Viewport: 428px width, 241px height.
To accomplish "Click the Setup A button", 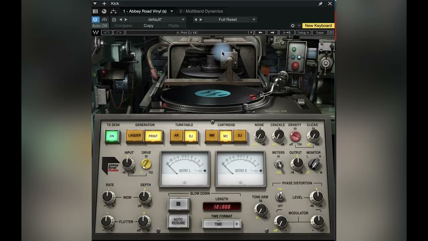I will pos(303,32).
